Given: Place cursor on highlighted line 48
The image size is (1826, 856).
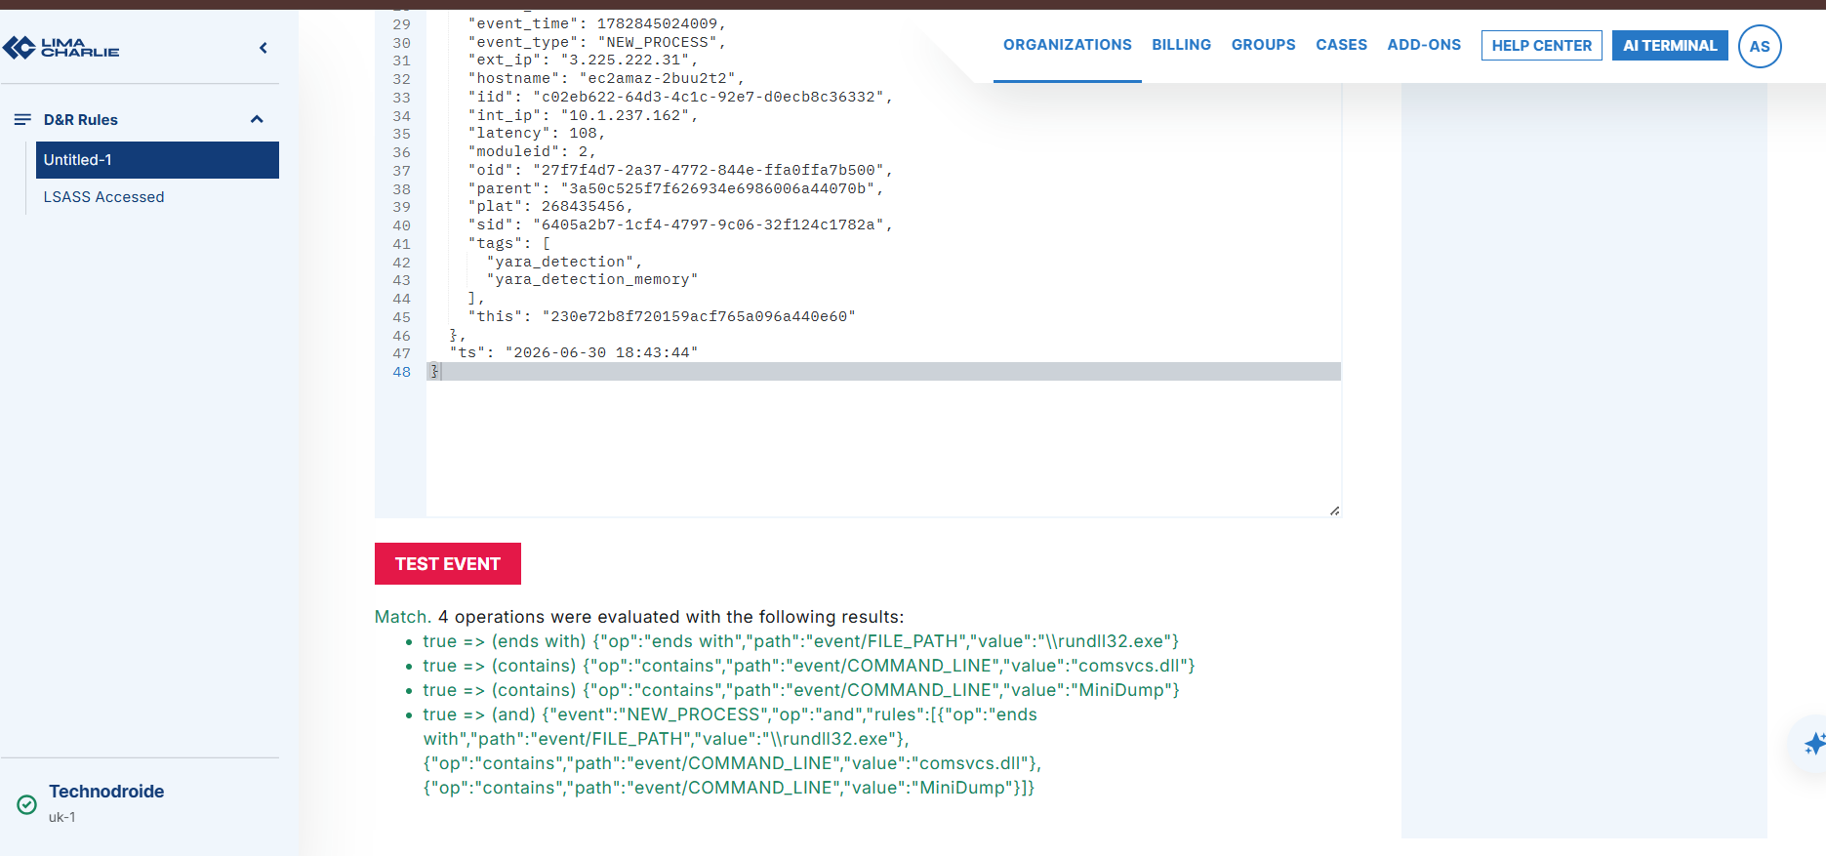Looking at the screenshot, I should pyautogui.click(x=883, y=372).
